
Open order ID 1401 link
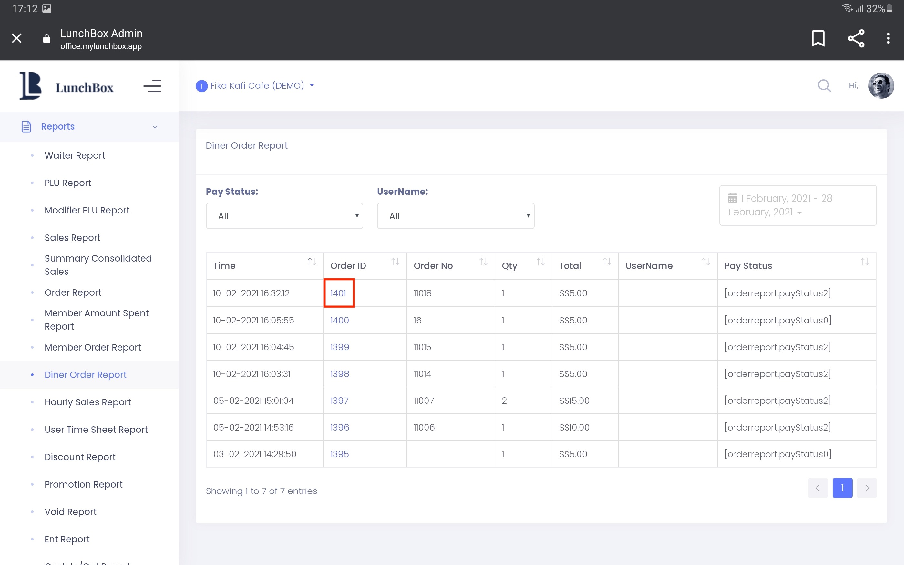pos(338,293)
